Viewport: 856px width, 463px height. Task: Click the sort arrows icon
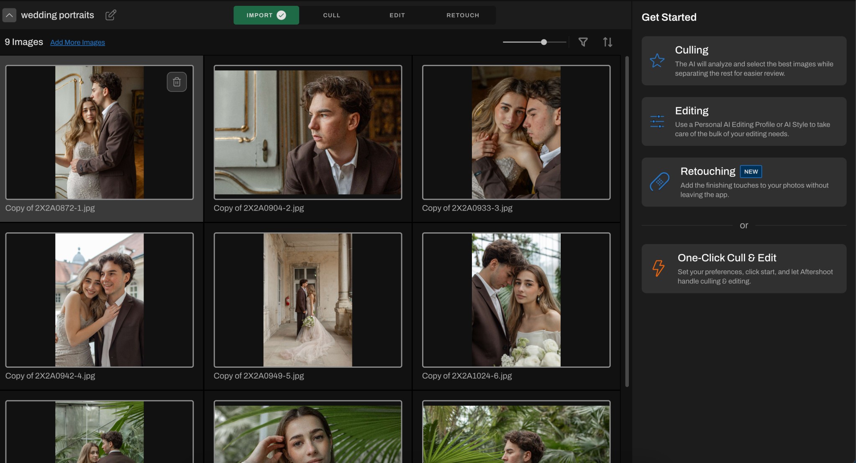607,42
